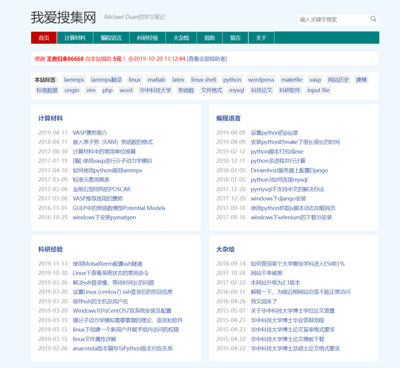
Task: Pick the vim tag
Action: pos(91,90)
